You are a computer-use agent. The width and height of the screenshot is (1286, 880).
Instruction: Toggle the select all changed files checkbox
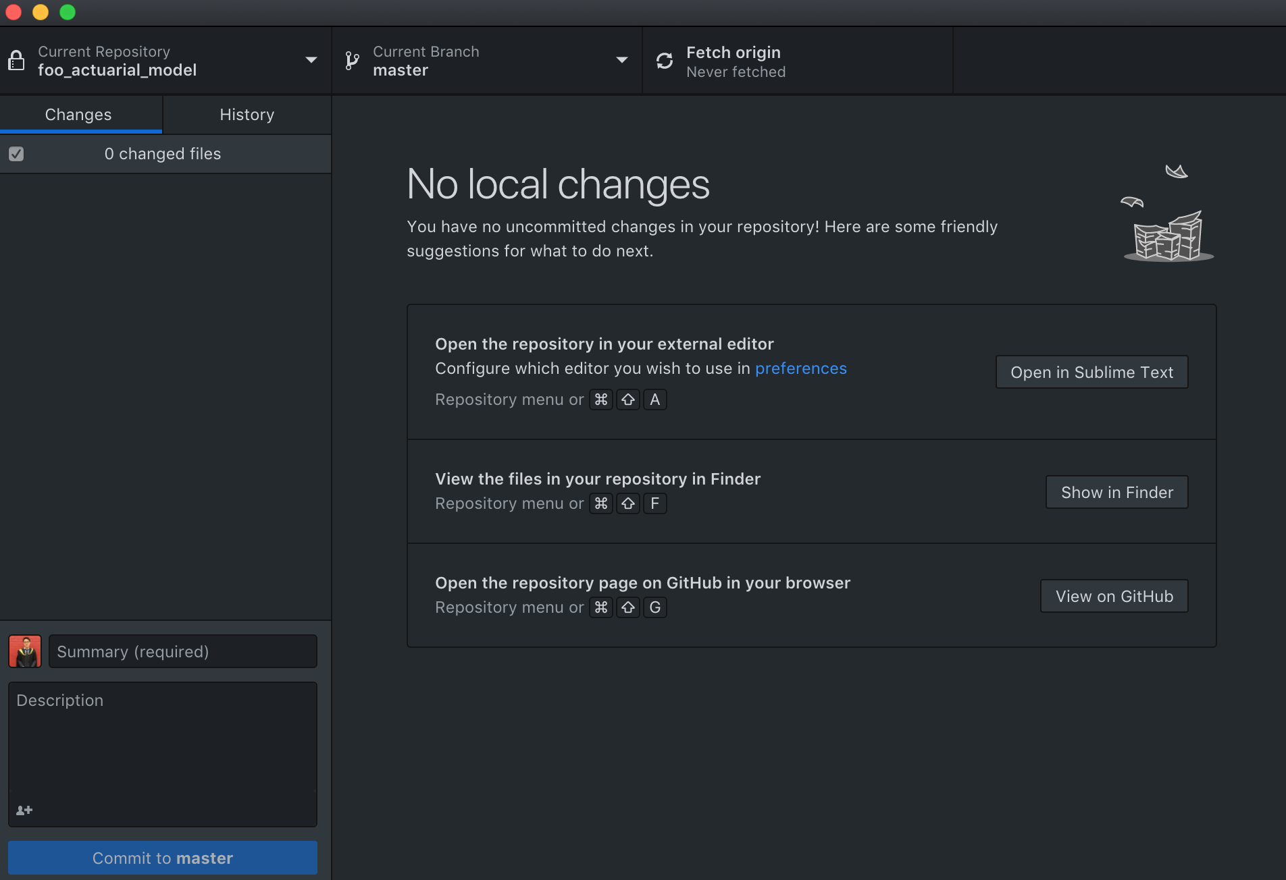click(x=16, y=154)
